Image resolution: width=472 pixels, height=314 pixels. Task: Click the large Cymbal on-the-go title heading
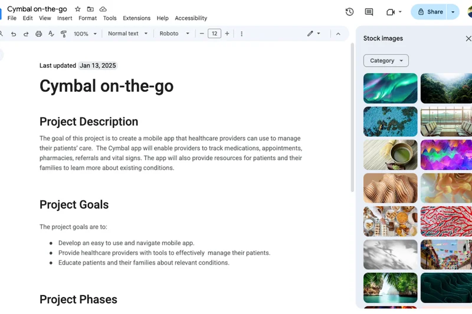[107, 86]
